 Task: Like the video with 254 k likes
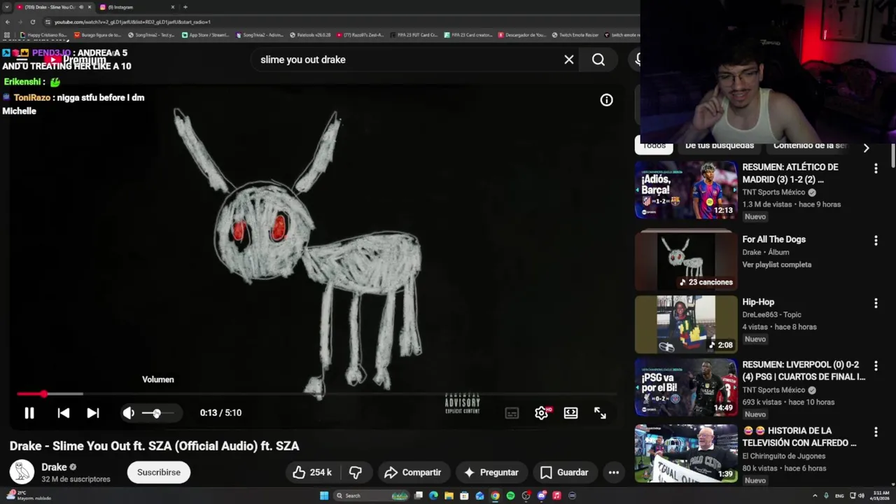312,472
